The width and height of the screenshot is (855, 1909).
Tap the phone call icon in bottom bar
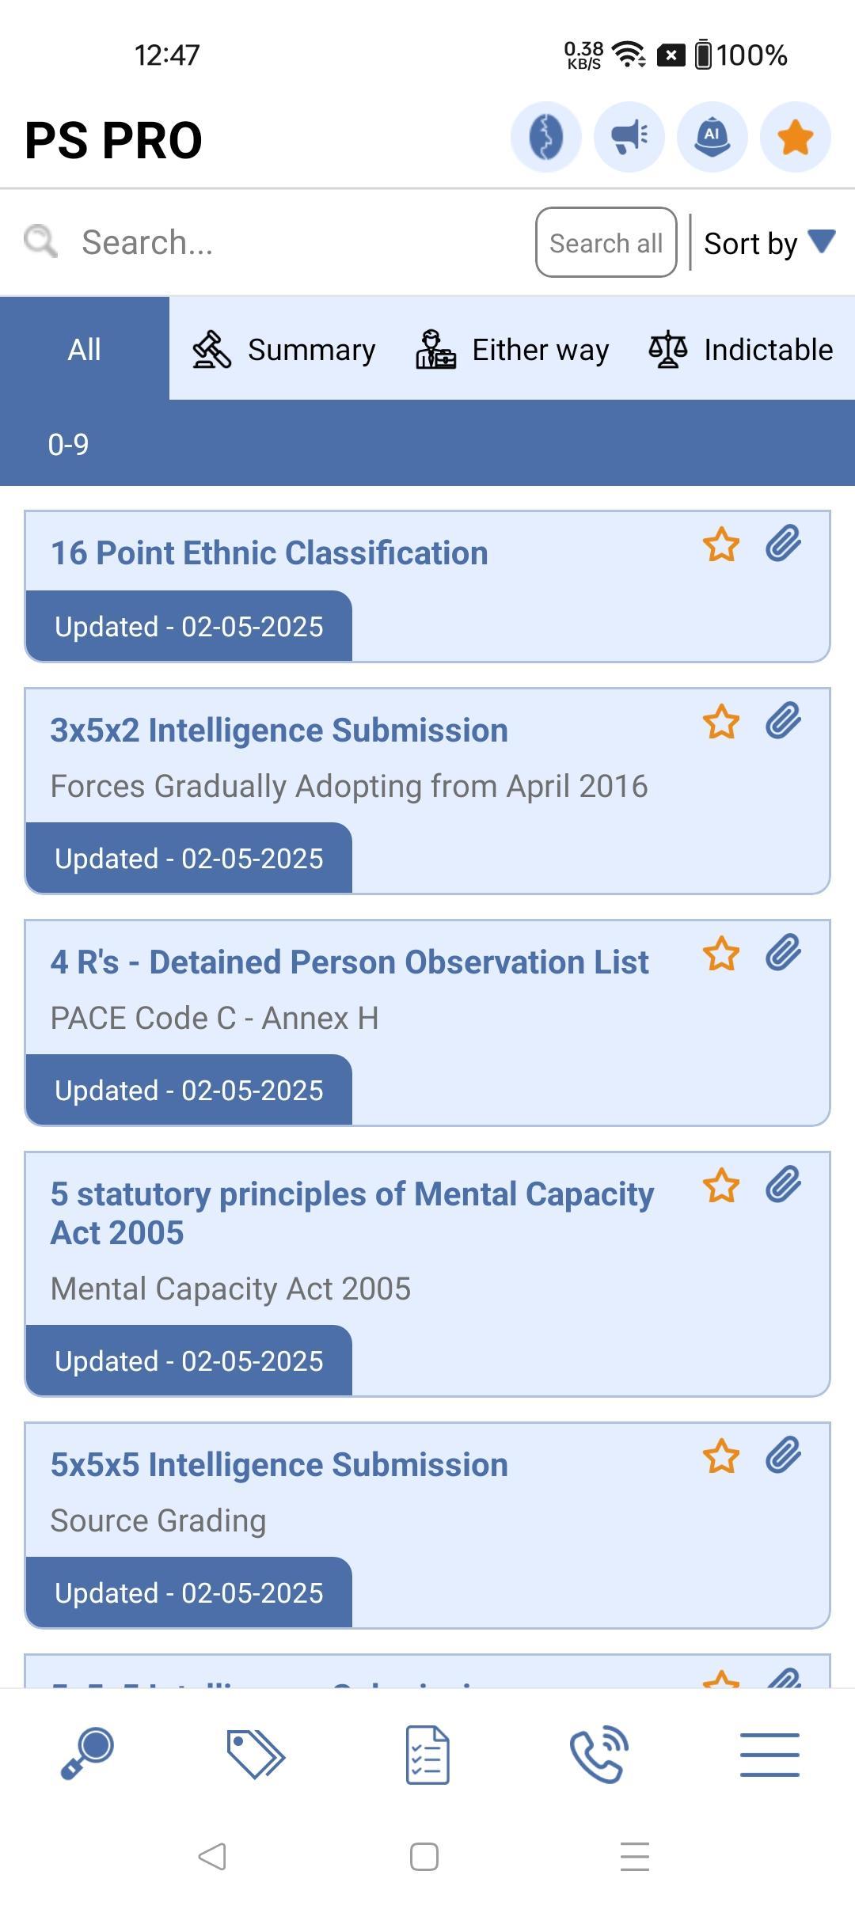click(598, 1754)
